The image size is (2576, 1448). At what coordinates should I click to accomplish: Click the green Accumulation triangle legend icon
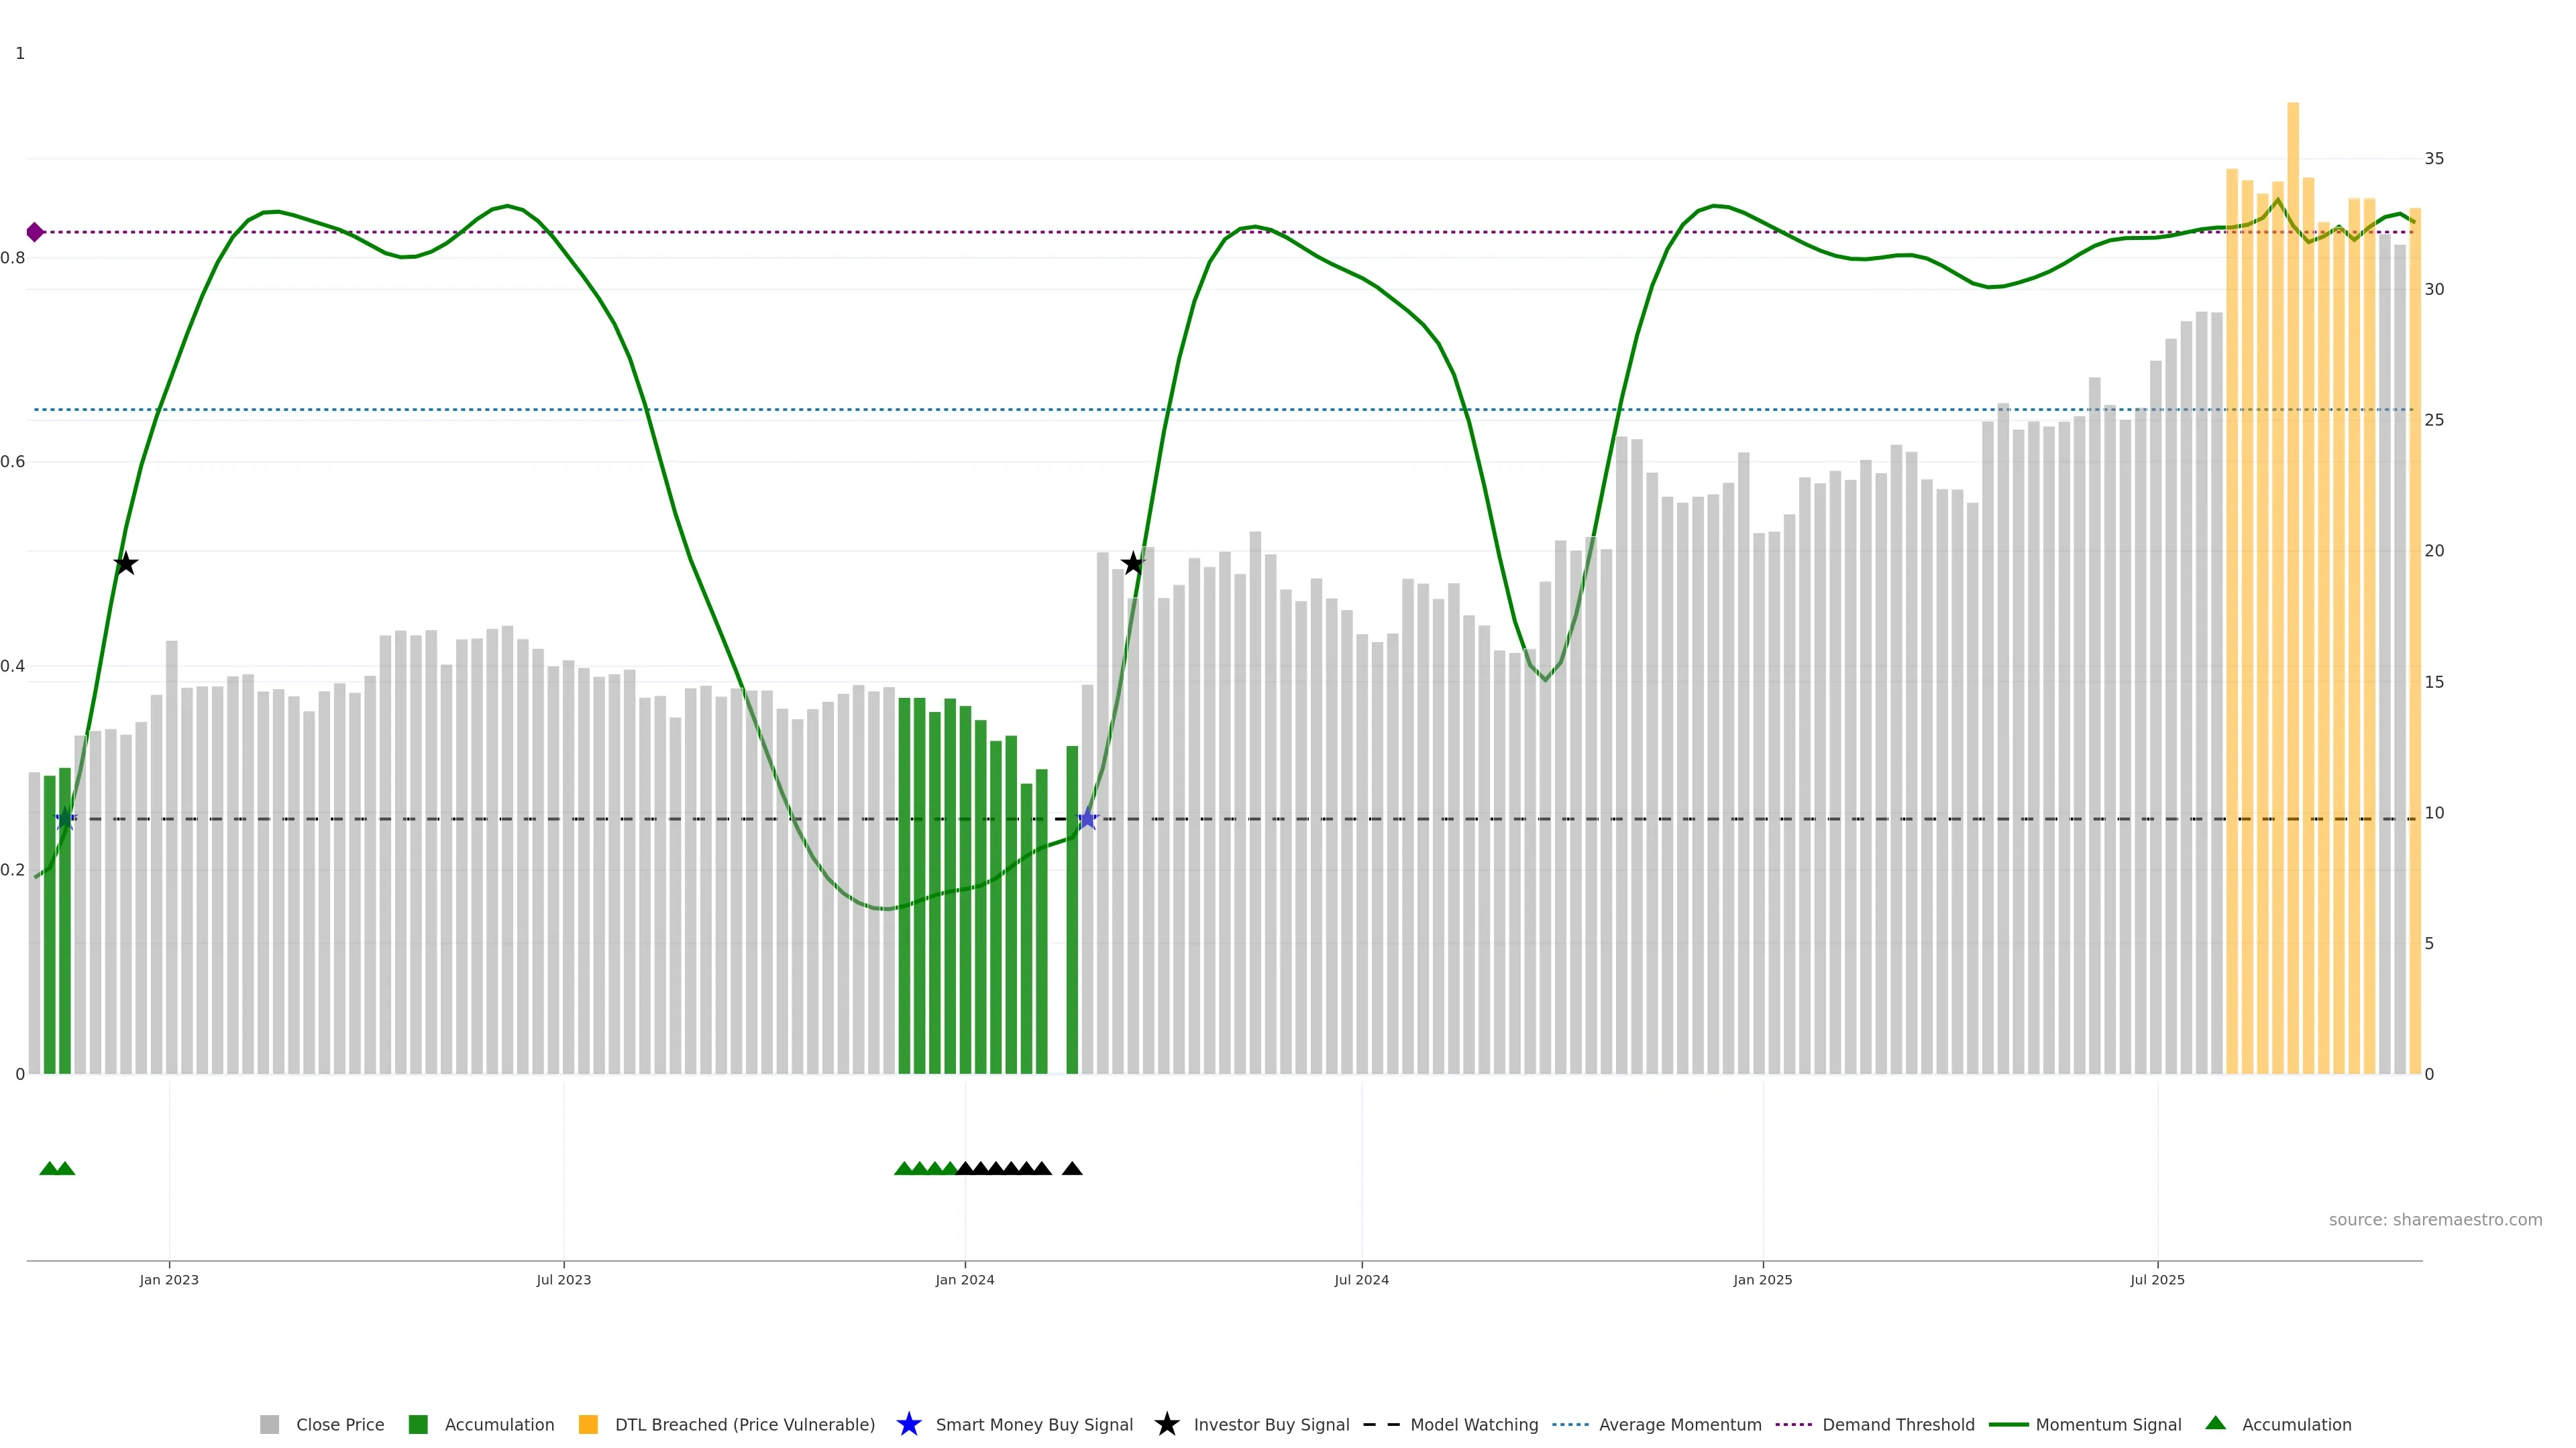[x=2215, y=1423]
